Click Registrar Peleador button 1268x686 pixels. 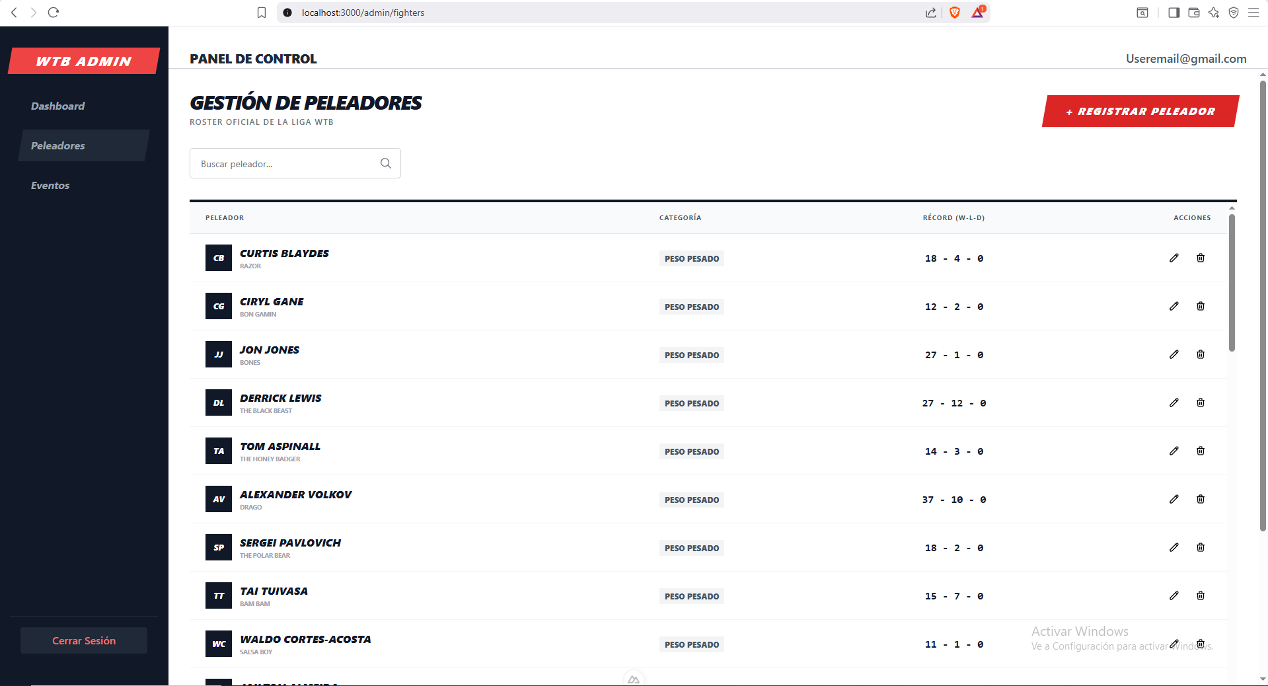(x=1140, y=111)
